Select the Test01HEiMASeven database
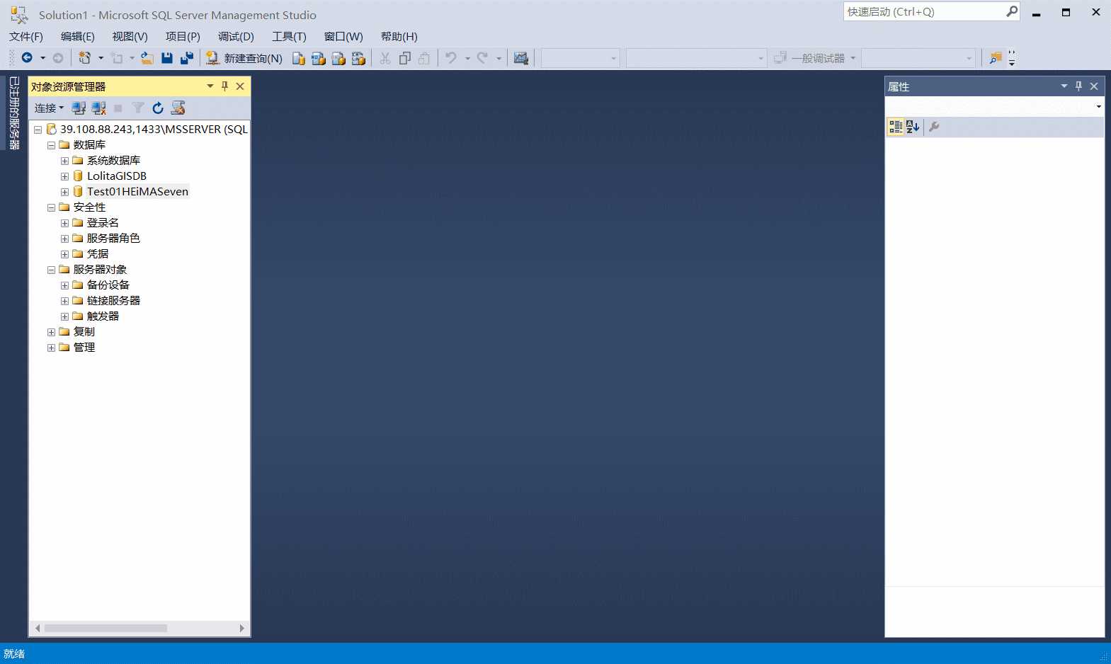 (x=137, y=192)
